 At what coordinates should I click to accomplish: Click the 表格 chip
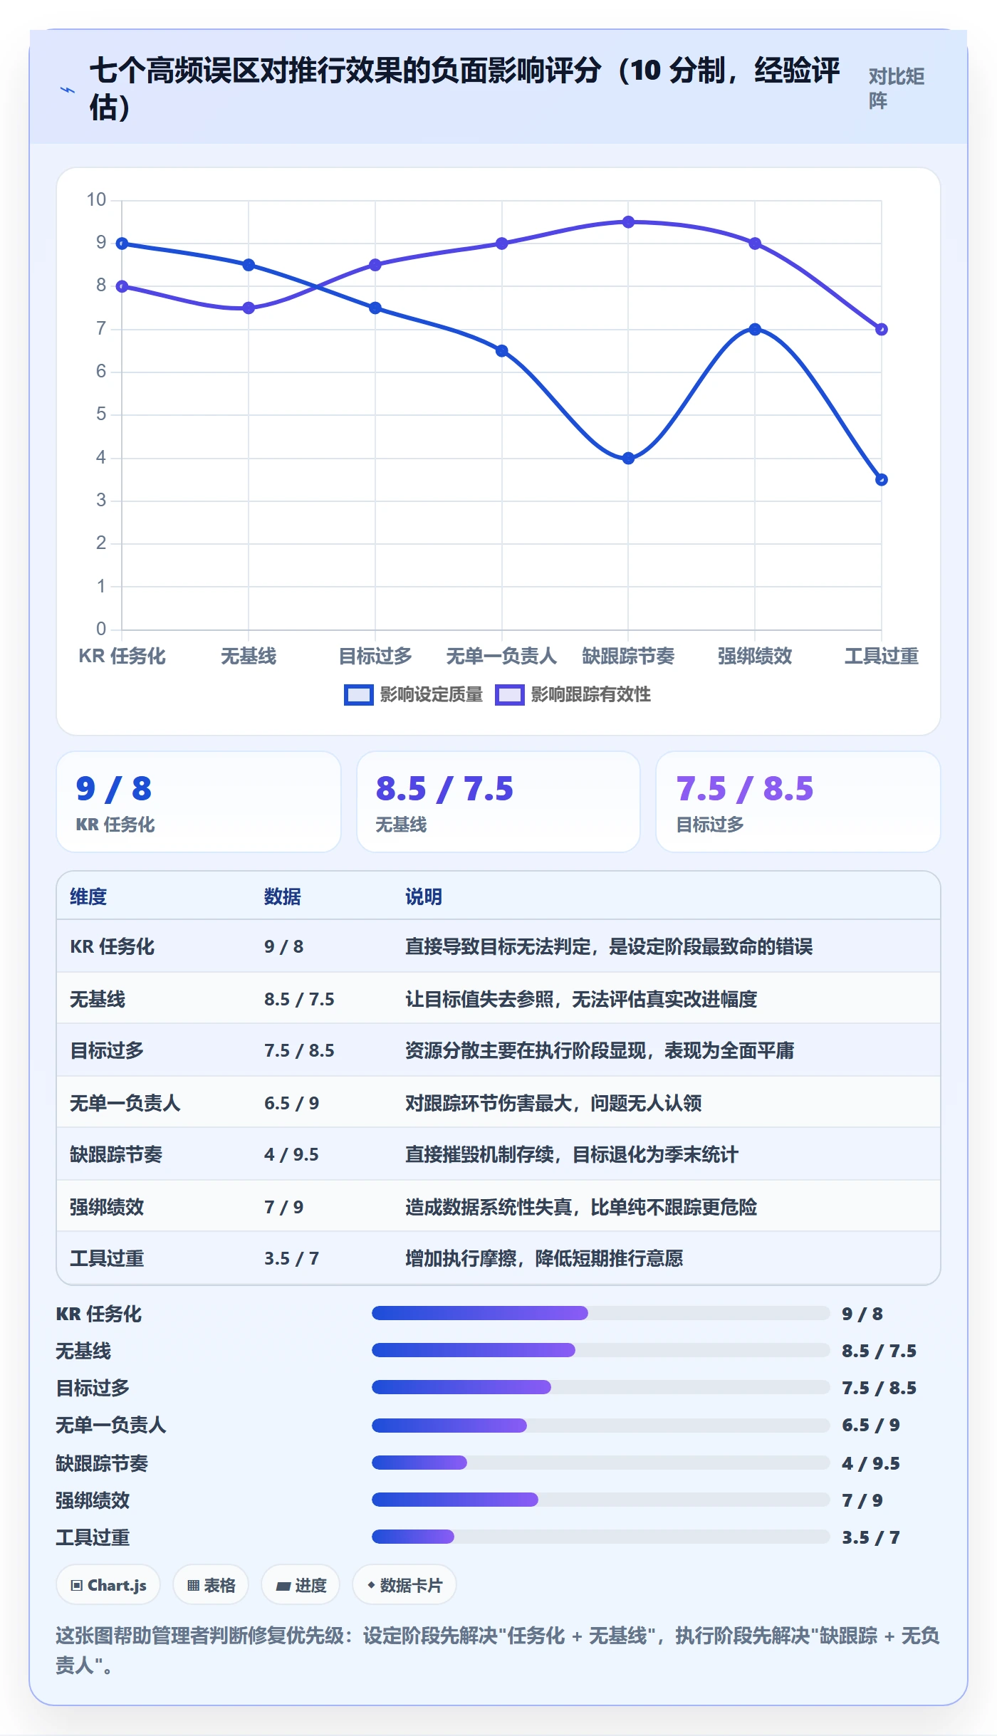pos(211,1585)
